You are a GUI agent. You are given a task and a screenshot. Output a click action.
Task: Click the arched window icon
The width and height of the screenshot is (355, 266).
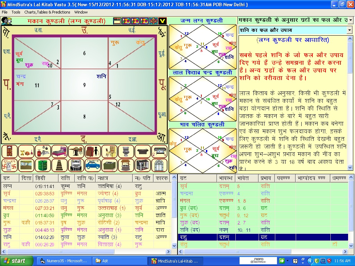[159, 165]
